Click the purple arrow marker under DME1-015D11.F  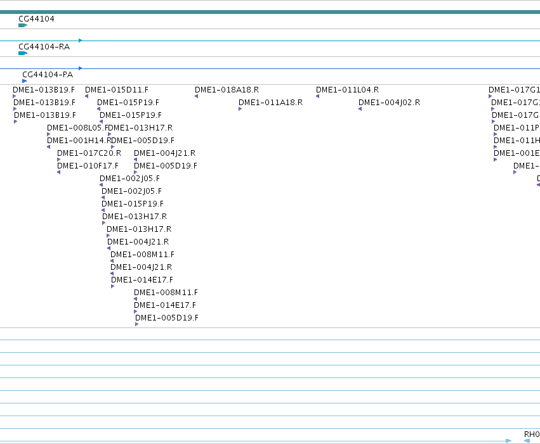(86, 96)
